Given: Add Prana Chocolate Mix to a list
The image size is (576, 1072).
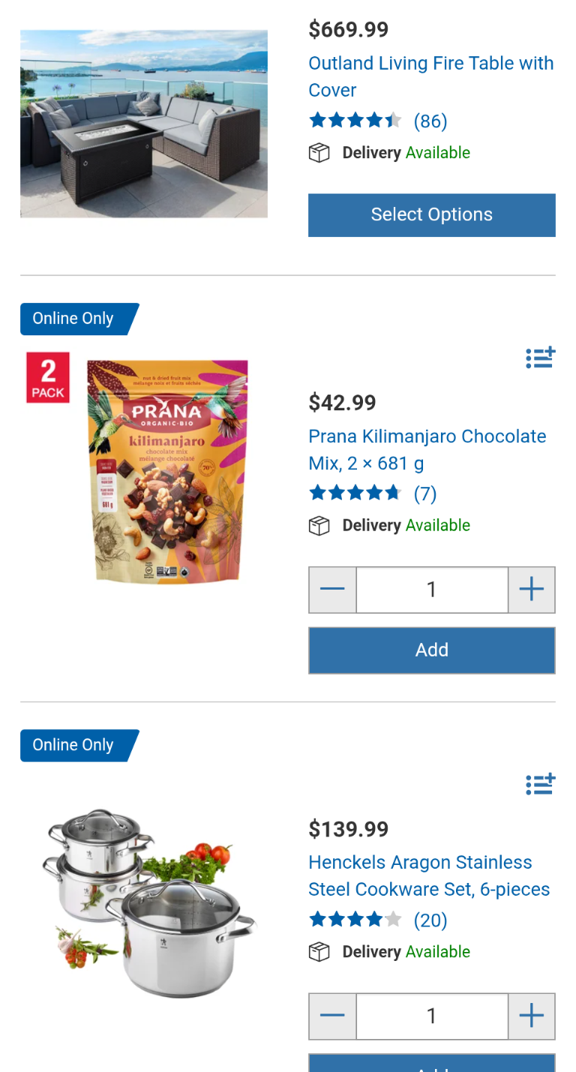Looking at the screenshot, I should [x=540, y=358].
